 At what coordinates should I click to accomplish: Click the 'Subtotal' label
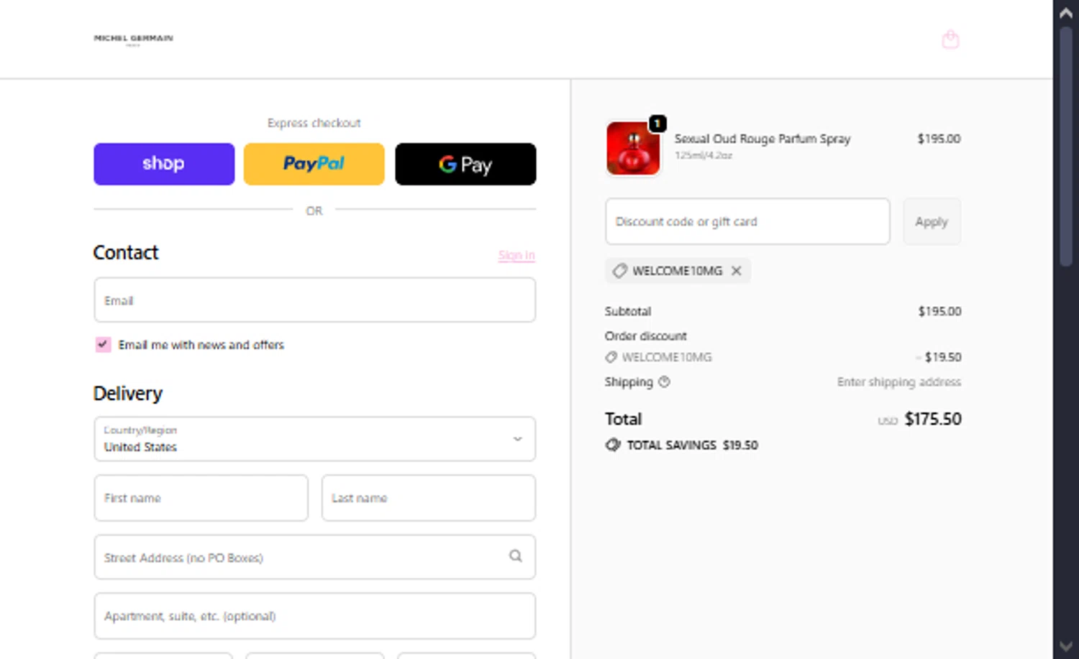[628, 311]
